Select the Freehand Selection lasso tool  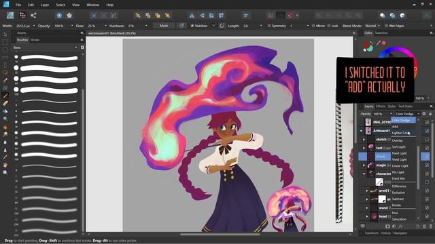[5, 73]
